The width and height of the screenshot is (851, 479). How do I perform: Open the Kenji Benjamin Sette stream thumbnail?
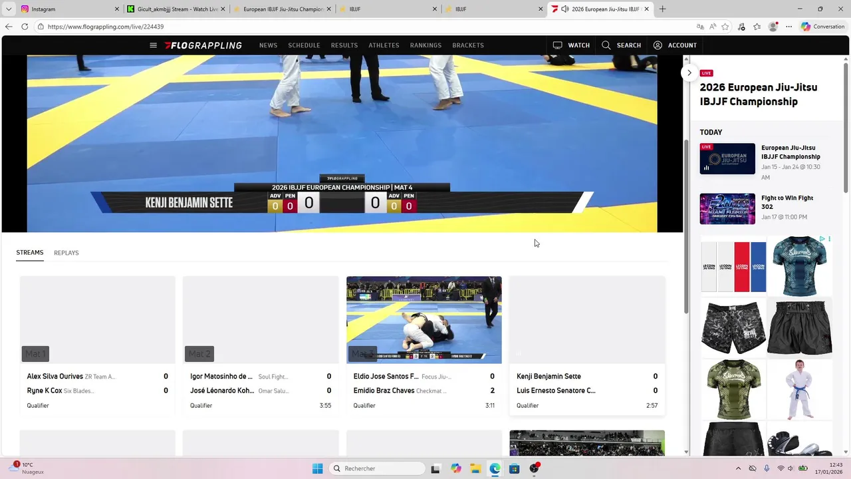(x=587, y=320)
